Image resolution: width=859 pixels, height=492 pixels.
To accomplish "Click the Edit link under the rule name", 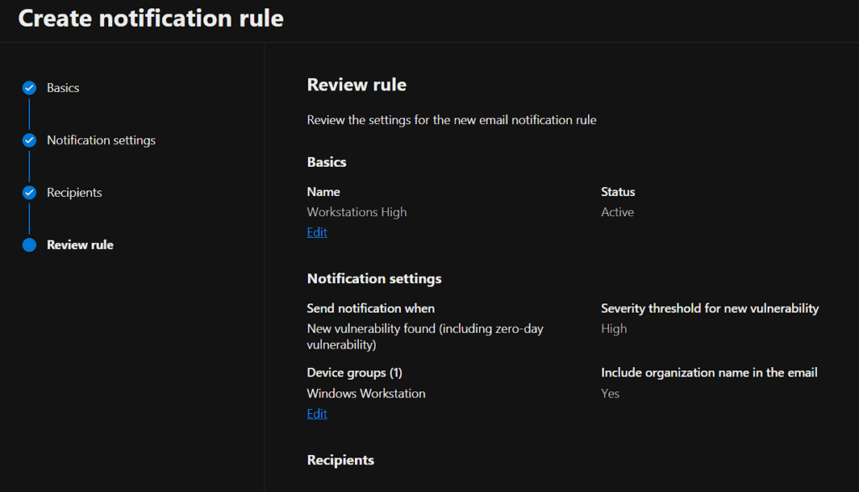I will 316,232.
